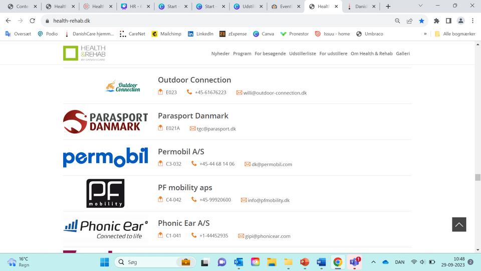Open the For besøgende menu item
Image resolution: width=481 pixels, height=271 pixels.
pyautogui.click(x=270, y=54)
